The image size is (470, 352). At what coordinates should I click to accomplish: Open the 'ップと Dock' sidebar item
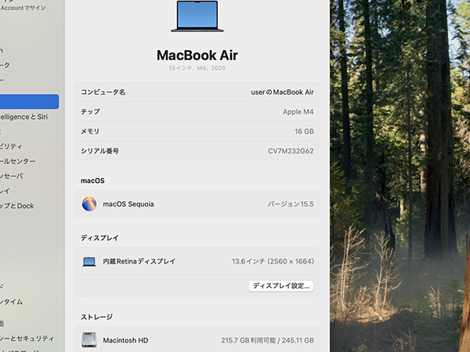coord(16,206)
